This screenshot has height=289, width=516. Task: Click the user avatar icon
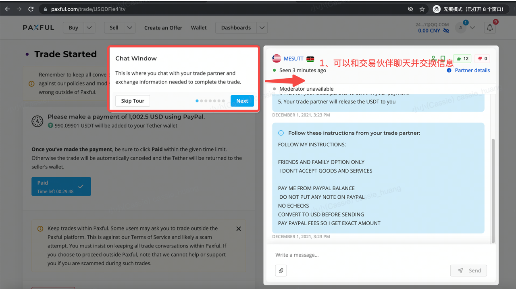pyautogui.click(x=461, y=27)
